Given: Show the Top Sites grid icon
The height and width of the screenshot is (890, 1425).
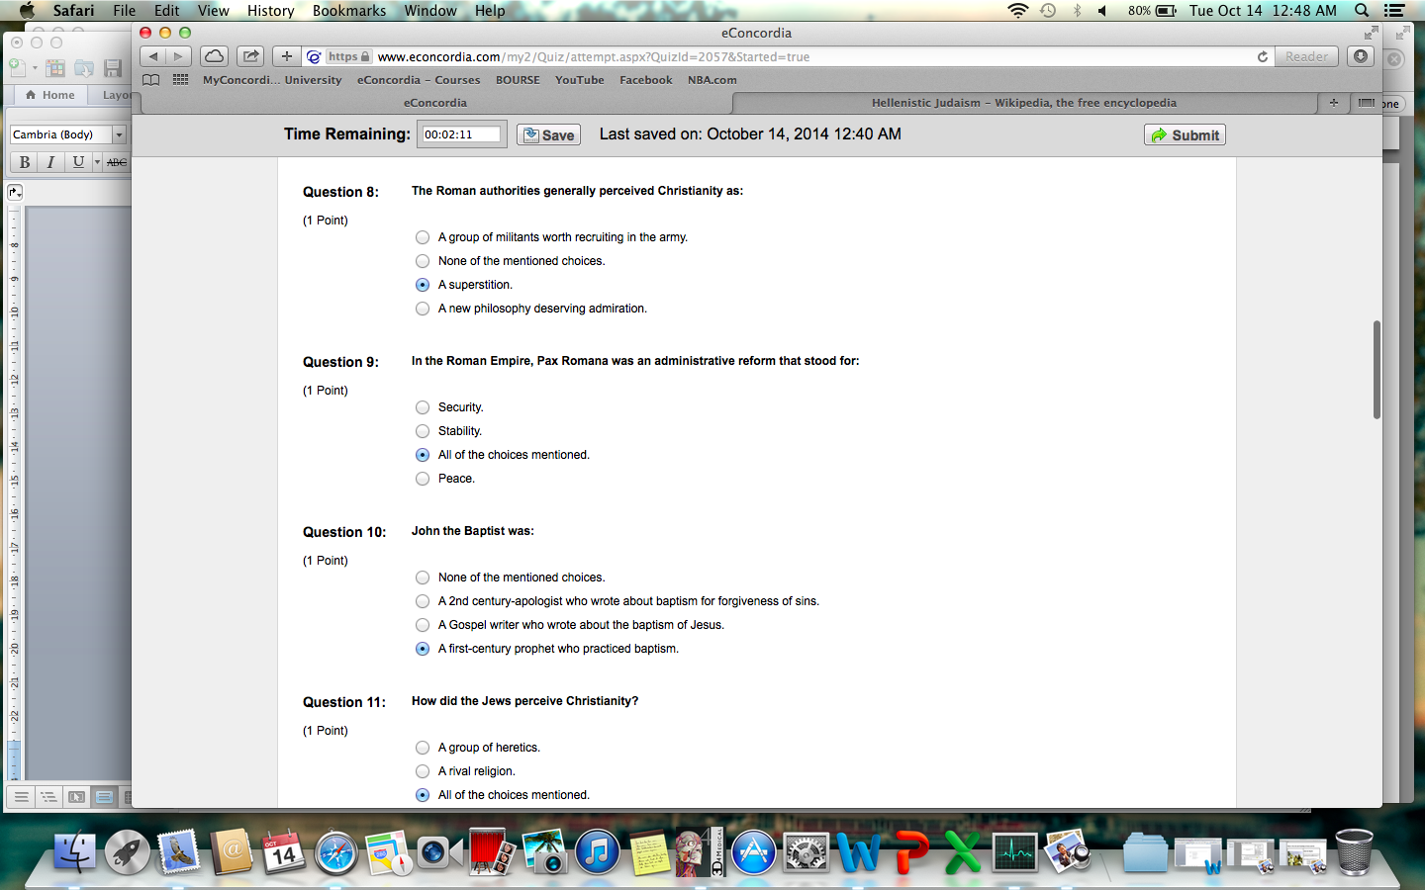Looking at the screenshot, I should tap(180, 80).
